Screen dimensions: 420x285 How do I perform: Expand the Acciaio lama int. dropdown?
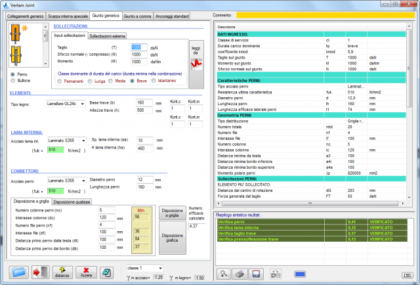(66, 141)
